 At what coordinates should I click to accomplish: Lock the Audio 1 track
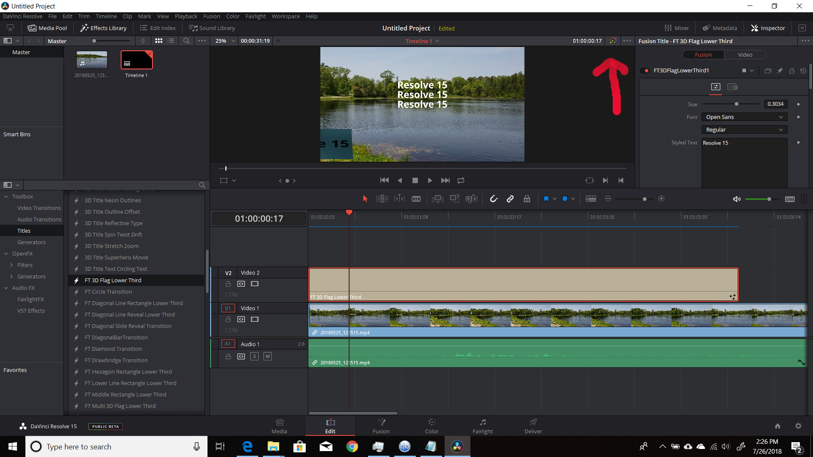pyautogui.click(x=228, y=356)
